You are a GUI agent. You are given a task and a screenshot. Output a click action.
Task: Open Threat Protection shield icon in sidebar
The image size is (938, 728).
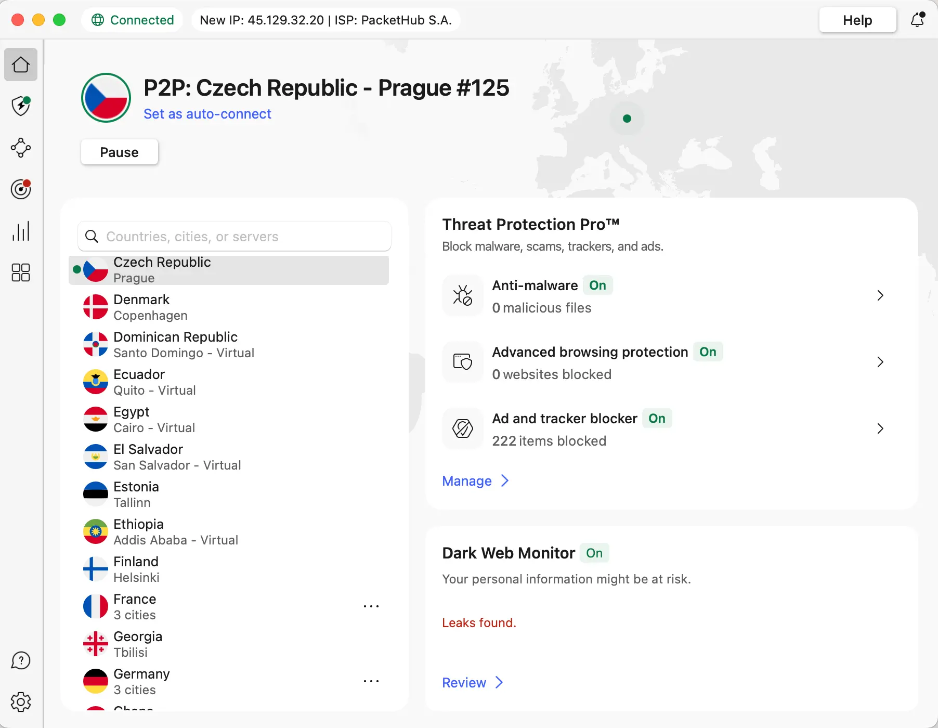[21, 106]
